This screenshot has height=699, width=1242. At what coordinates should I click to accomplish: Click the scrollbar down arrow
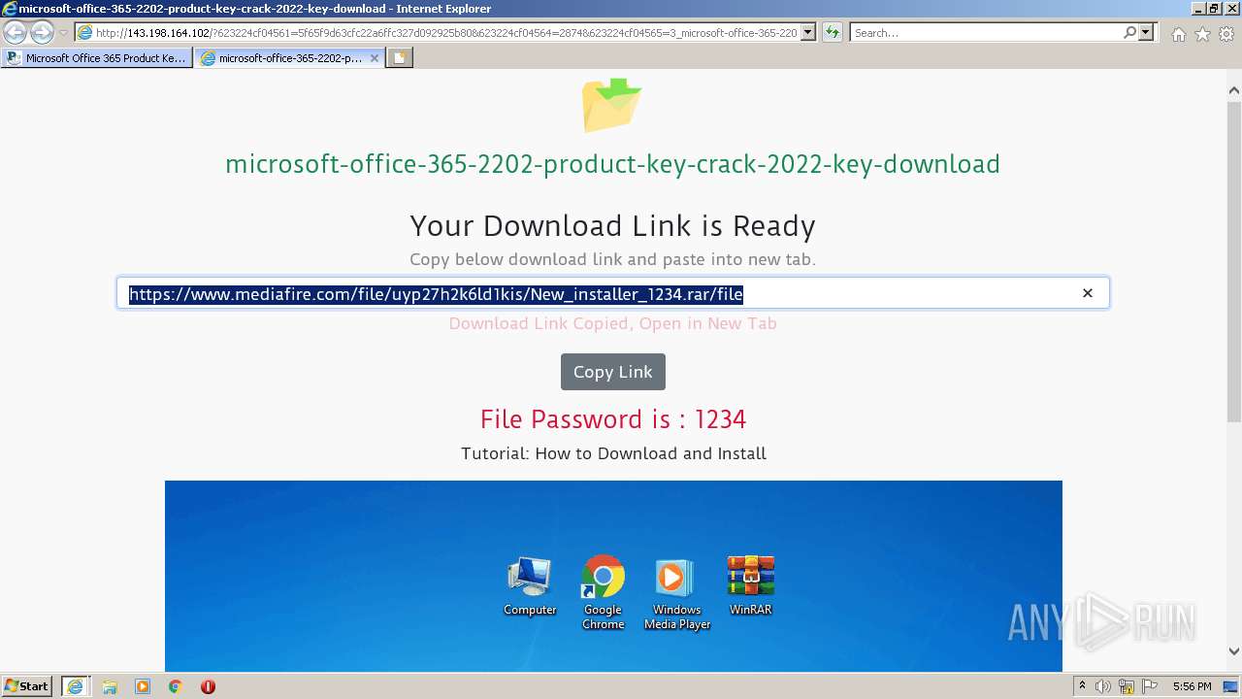(1233, 652)
